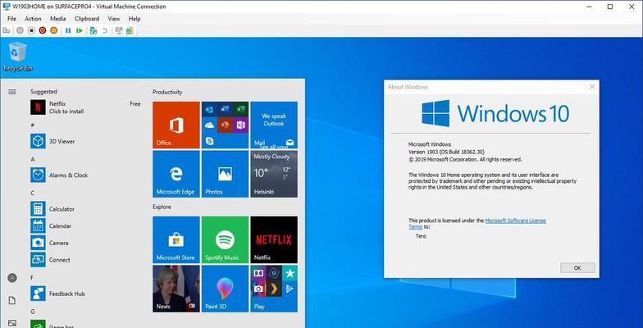643x328 pixels.
Task: Open the black Netflix tile
Action: tap(274, 239)
